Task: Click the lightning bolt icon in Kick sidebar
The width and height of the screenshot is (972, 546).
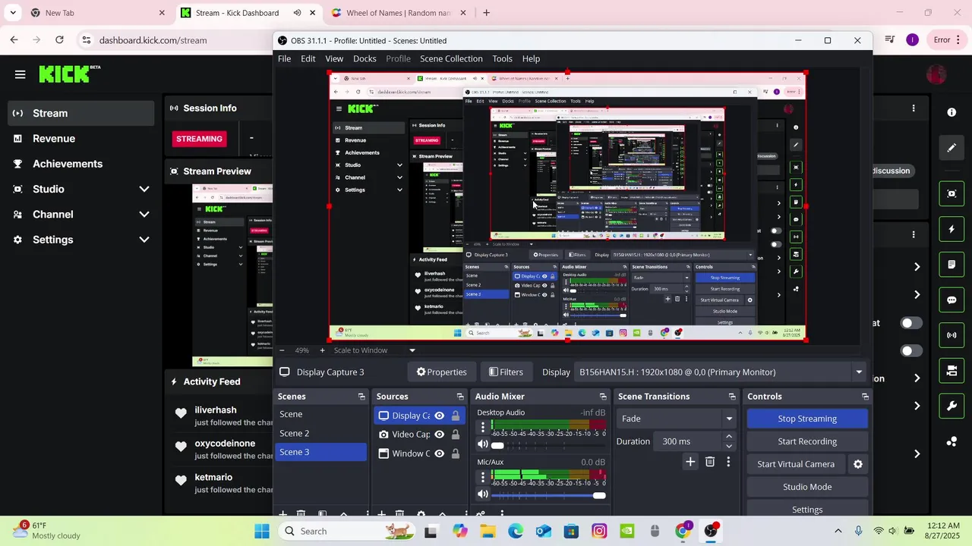Action: coord(951,229)
